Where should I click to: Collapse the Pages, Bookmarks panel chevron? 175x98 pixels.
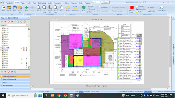click(29, 18)
